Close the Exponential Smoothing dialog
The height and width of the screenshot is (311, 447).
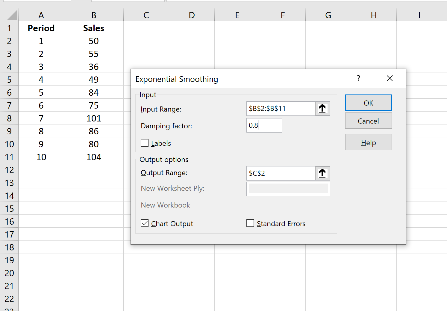pyautogui.click(x=390, y=78)
